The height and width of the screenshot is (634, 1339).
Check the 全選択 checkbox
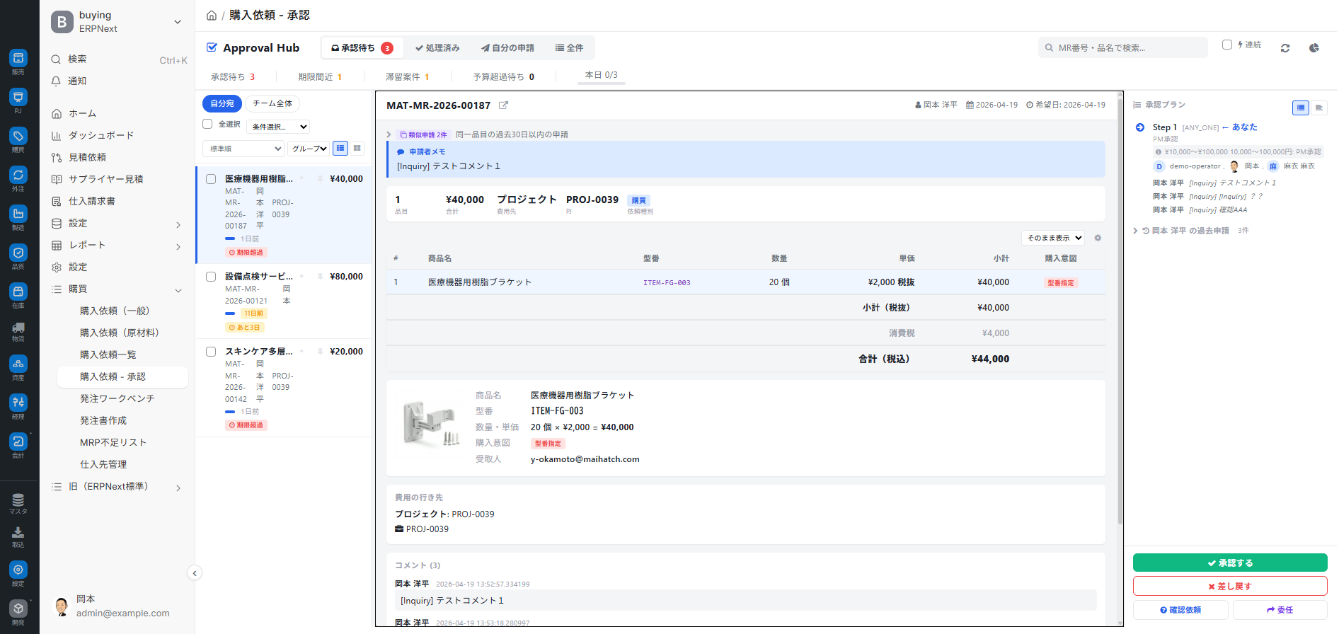point(207,124)
